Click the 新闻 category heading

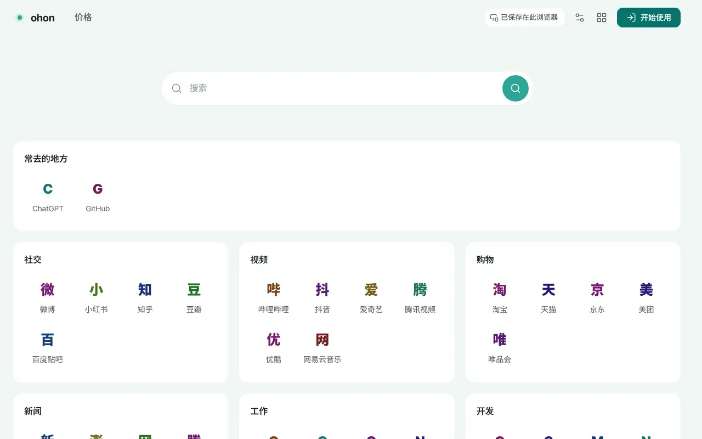pyautogui.click(x=33, y=411)
